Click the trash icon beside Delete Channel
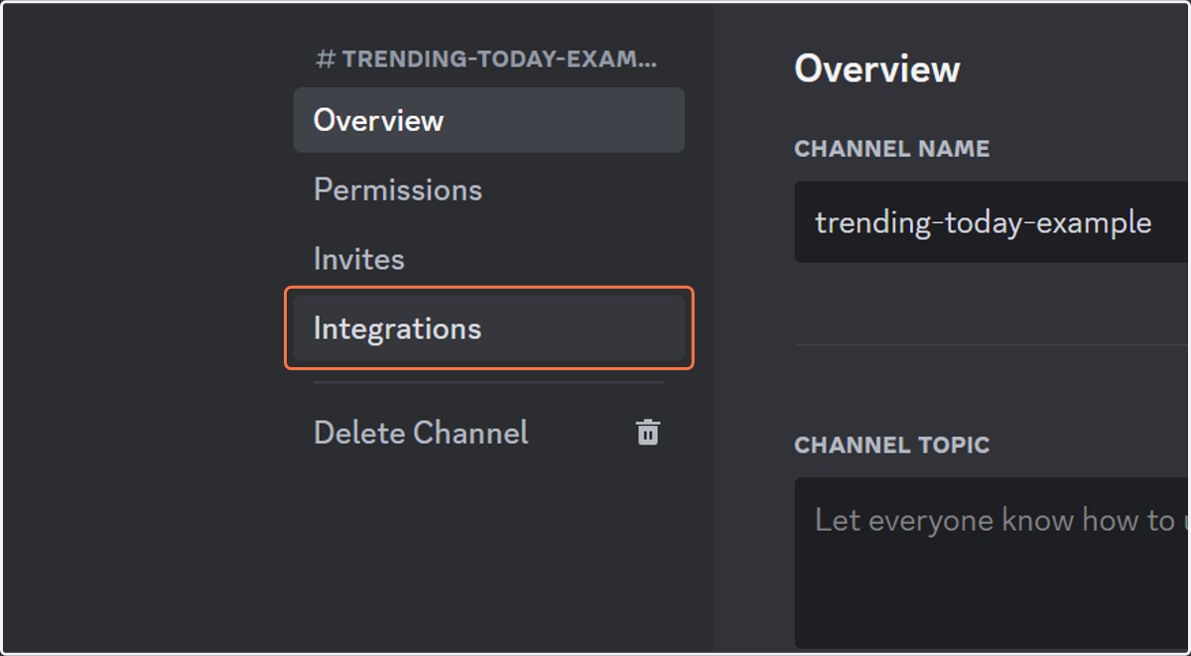The image size is (1191, 656). (648, 433)
